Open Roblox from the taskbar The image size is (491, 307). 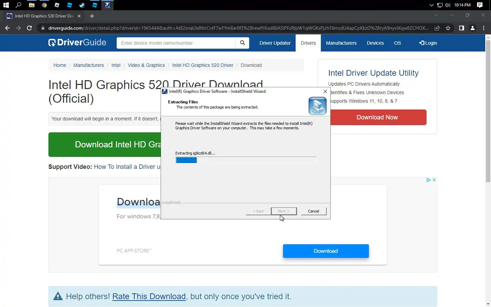pos(57,5)
